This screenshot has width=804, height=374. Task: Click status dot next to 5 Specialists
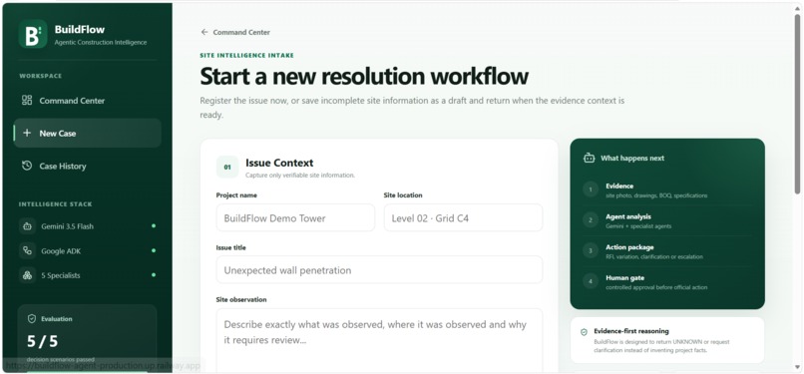[154, 275]
